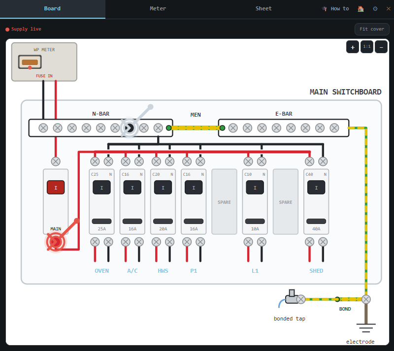The height and width of the screenshot is (351, 394).
Task: Reset zoom with 1:1 button
Action: (x=366, y=47)
